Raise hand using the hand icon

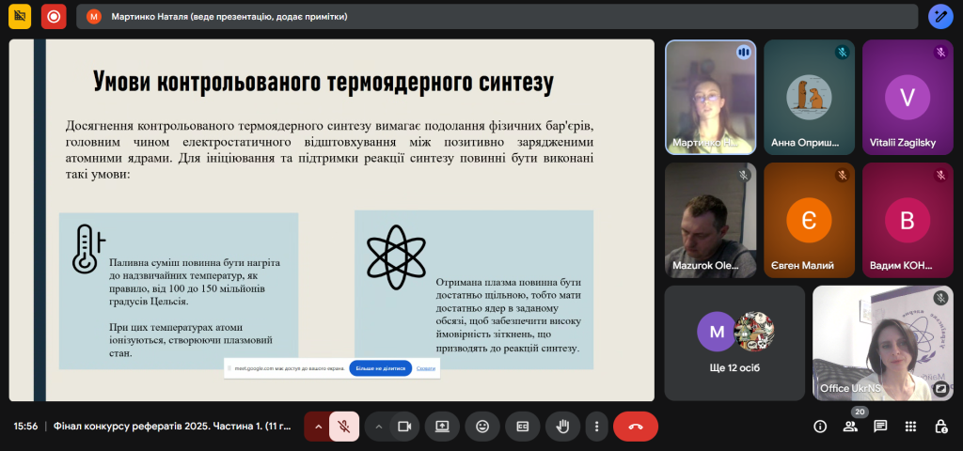tap(562, 426)
